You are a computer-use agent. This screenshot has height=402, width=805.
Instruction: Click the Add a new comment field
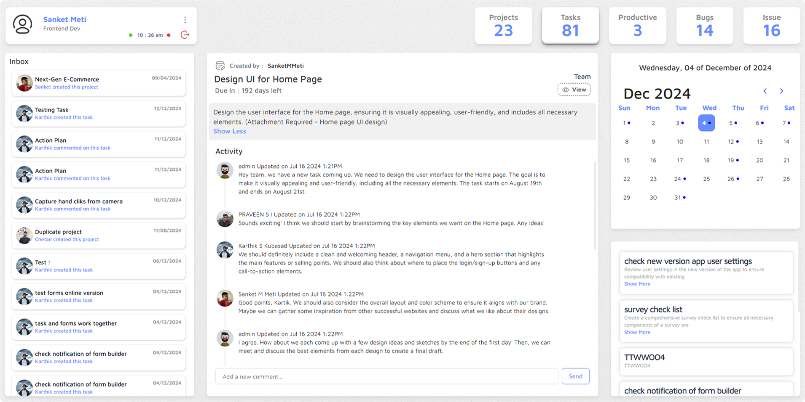tap(386, 377)
